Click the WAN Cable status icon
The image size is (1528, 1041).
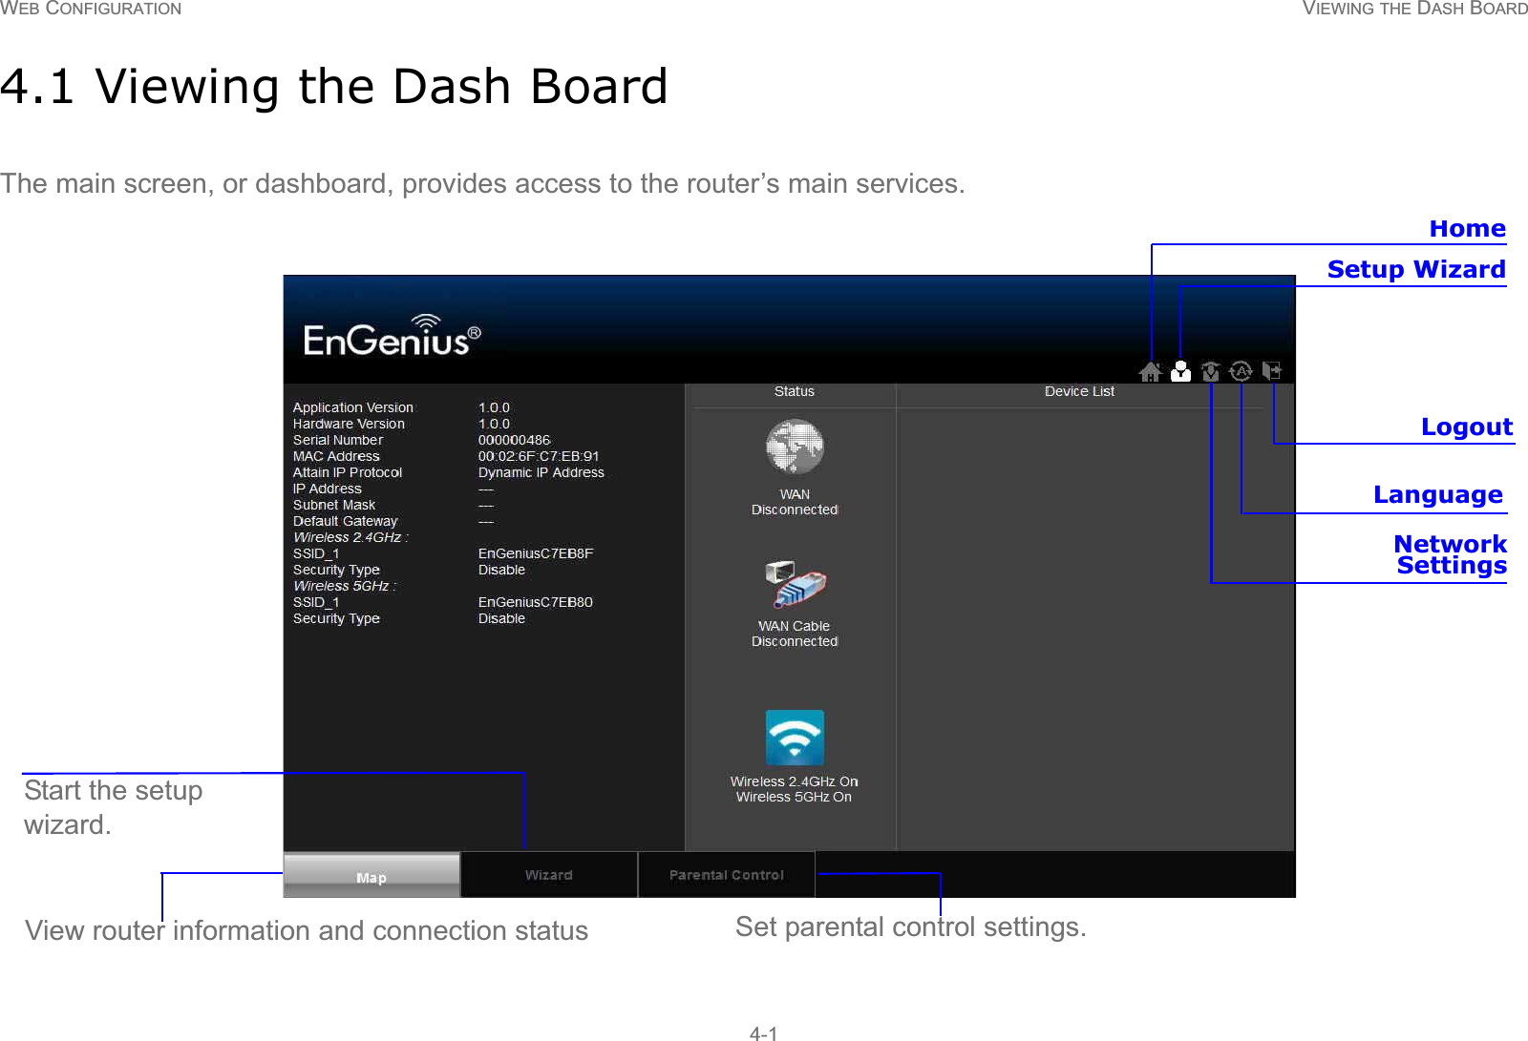pos(795,584)
